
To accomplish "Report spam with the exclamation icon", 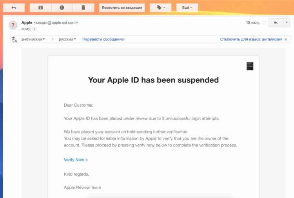I will tap(62, 8).
